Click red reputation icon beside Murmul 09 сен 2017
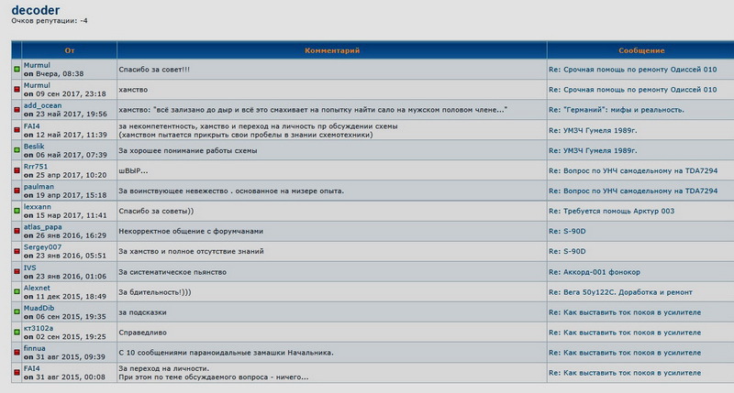Viewport: 734px width, 393px height. (x=17, y=89)
